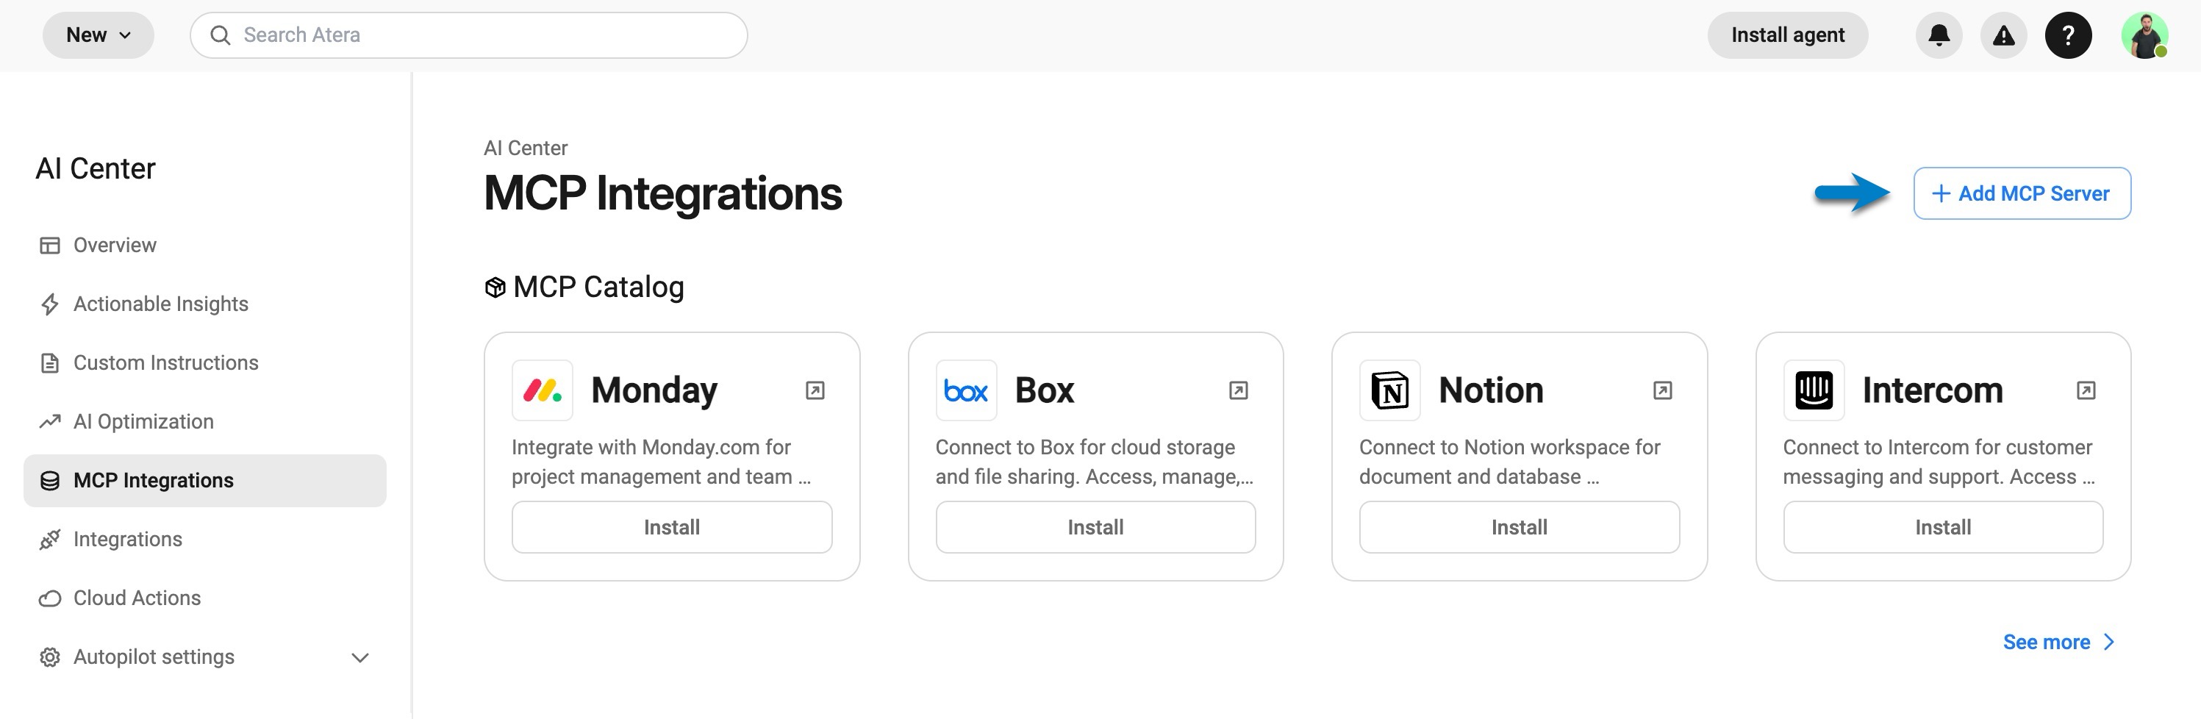
Task: Install the Box integration
Action: tap(1095, 528)
